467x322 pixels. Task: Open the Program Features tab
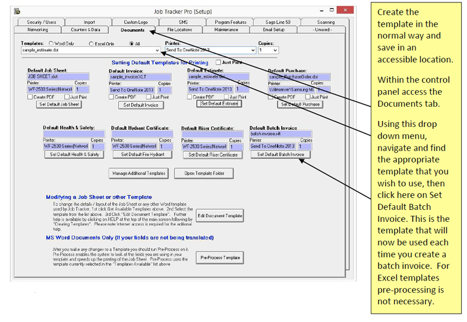click(x=230, y=22)
